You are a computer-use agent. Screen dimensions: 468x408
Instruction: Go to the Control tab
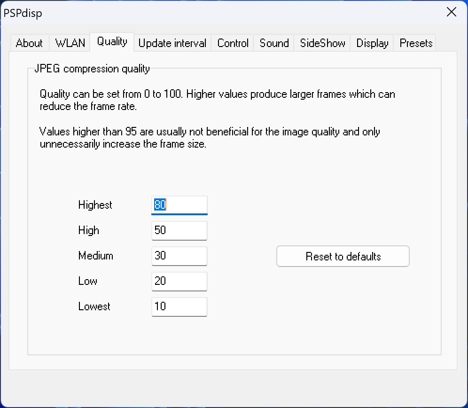pos(233,43)
